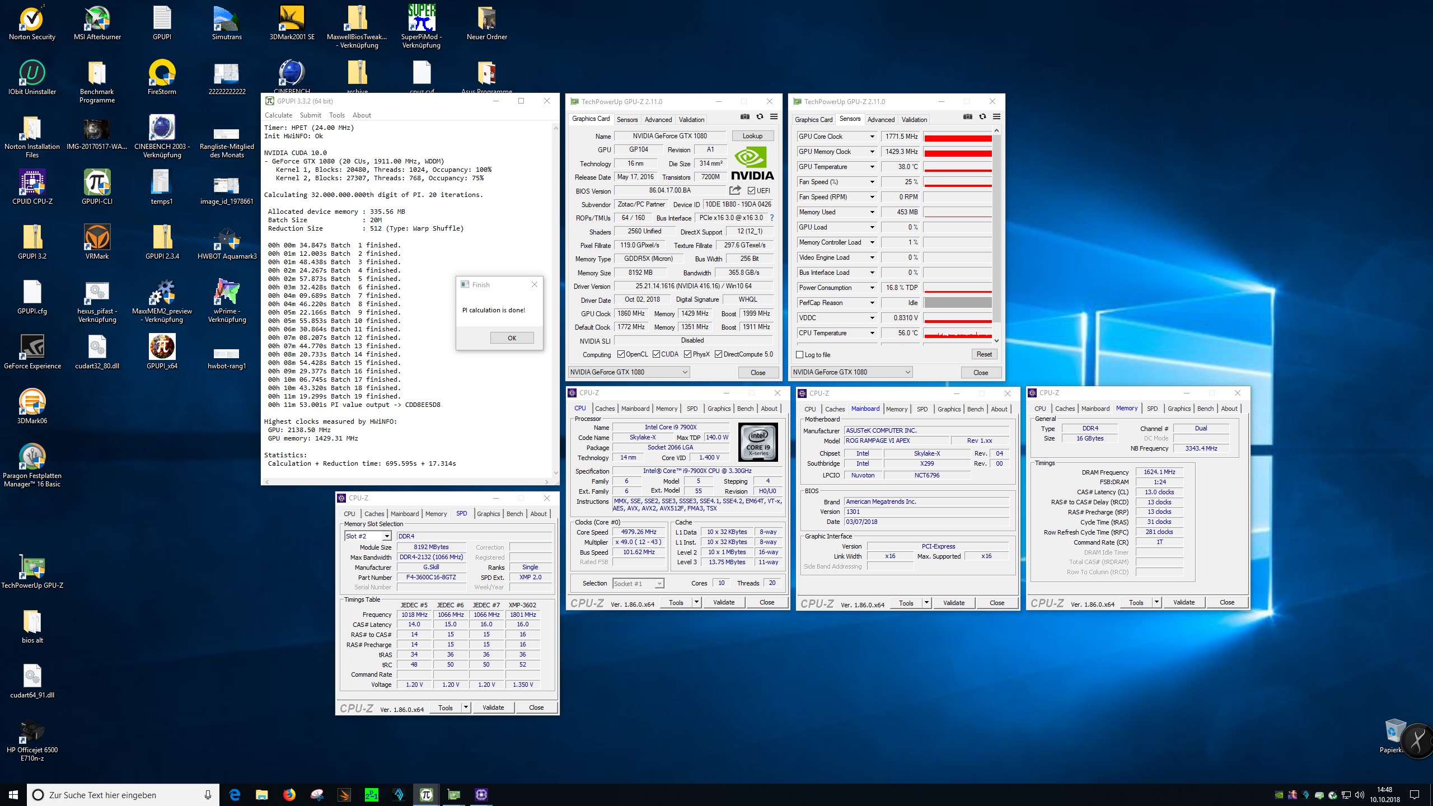
Task: Open GPUPI-CLI desktop icon
Action: 97,188
